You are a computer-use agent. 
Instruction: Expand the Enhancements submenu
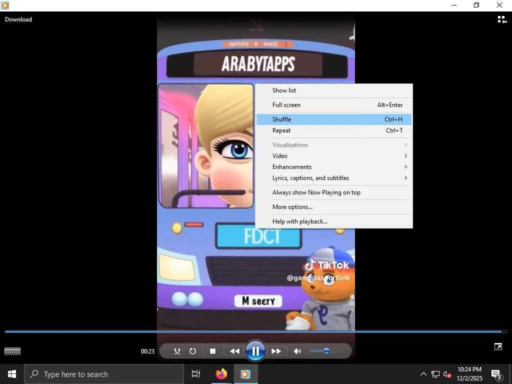(333, 167)
